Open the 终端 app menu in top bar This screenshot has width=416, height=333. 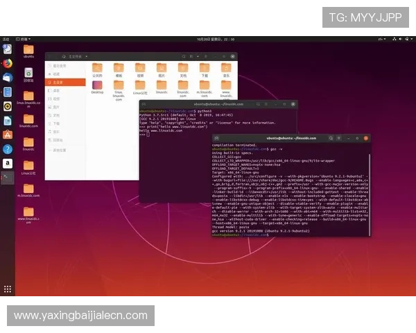25,39
